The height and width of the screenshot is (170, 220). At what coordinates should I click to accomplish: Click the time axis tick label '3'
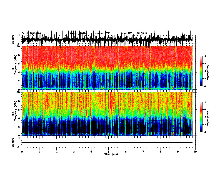coord(74,152)
